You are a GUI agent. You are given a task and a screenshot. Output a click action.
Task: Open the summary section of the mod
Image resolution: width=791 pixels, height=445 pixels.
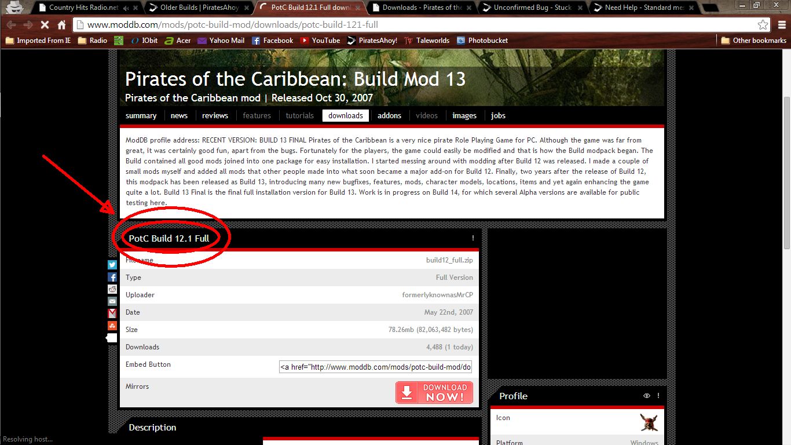(141, 115)
